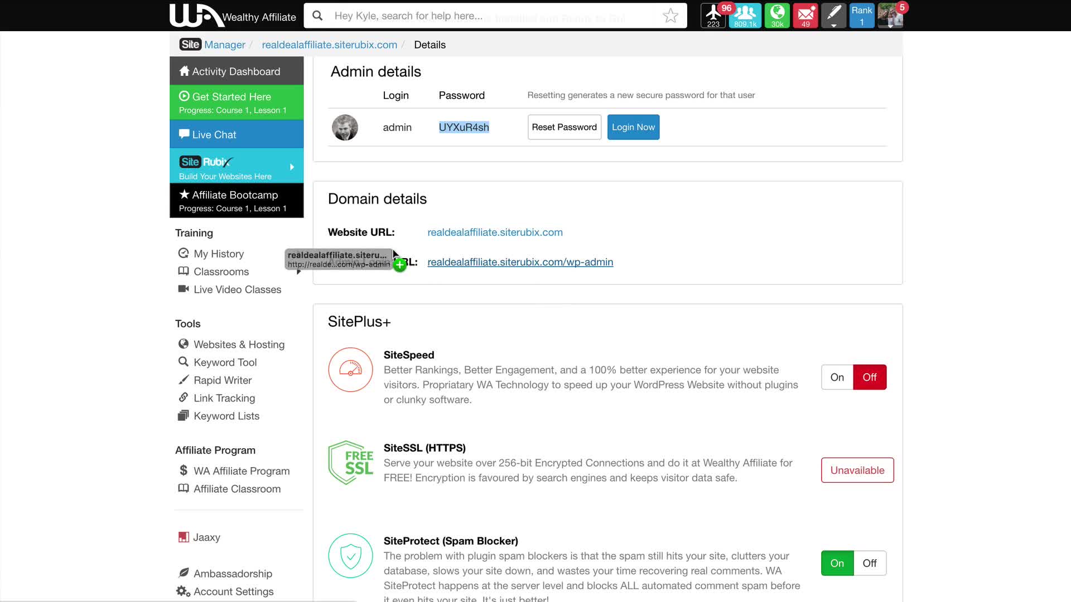The height and width of the screenshot is (602, 1071).
Task: Click the SiteProtect shield icon
Action: (x=350, y=556)
